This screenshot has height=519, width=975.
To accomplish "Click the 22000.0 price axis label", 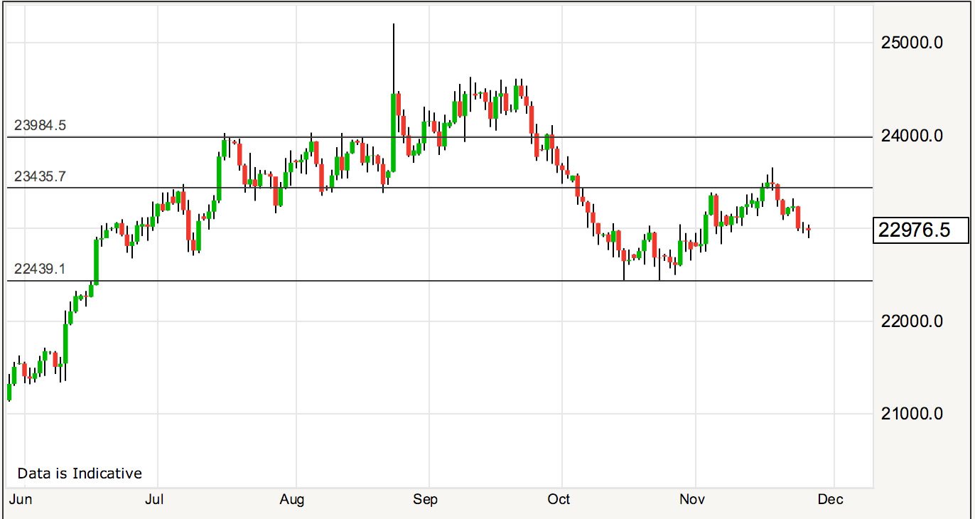I will 911,321.
